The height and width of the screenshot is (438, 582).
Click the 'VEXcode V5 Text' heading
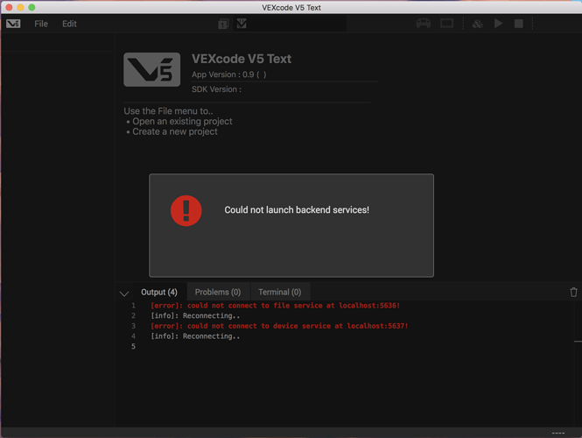pyautogui.click(x=242, y=59)
